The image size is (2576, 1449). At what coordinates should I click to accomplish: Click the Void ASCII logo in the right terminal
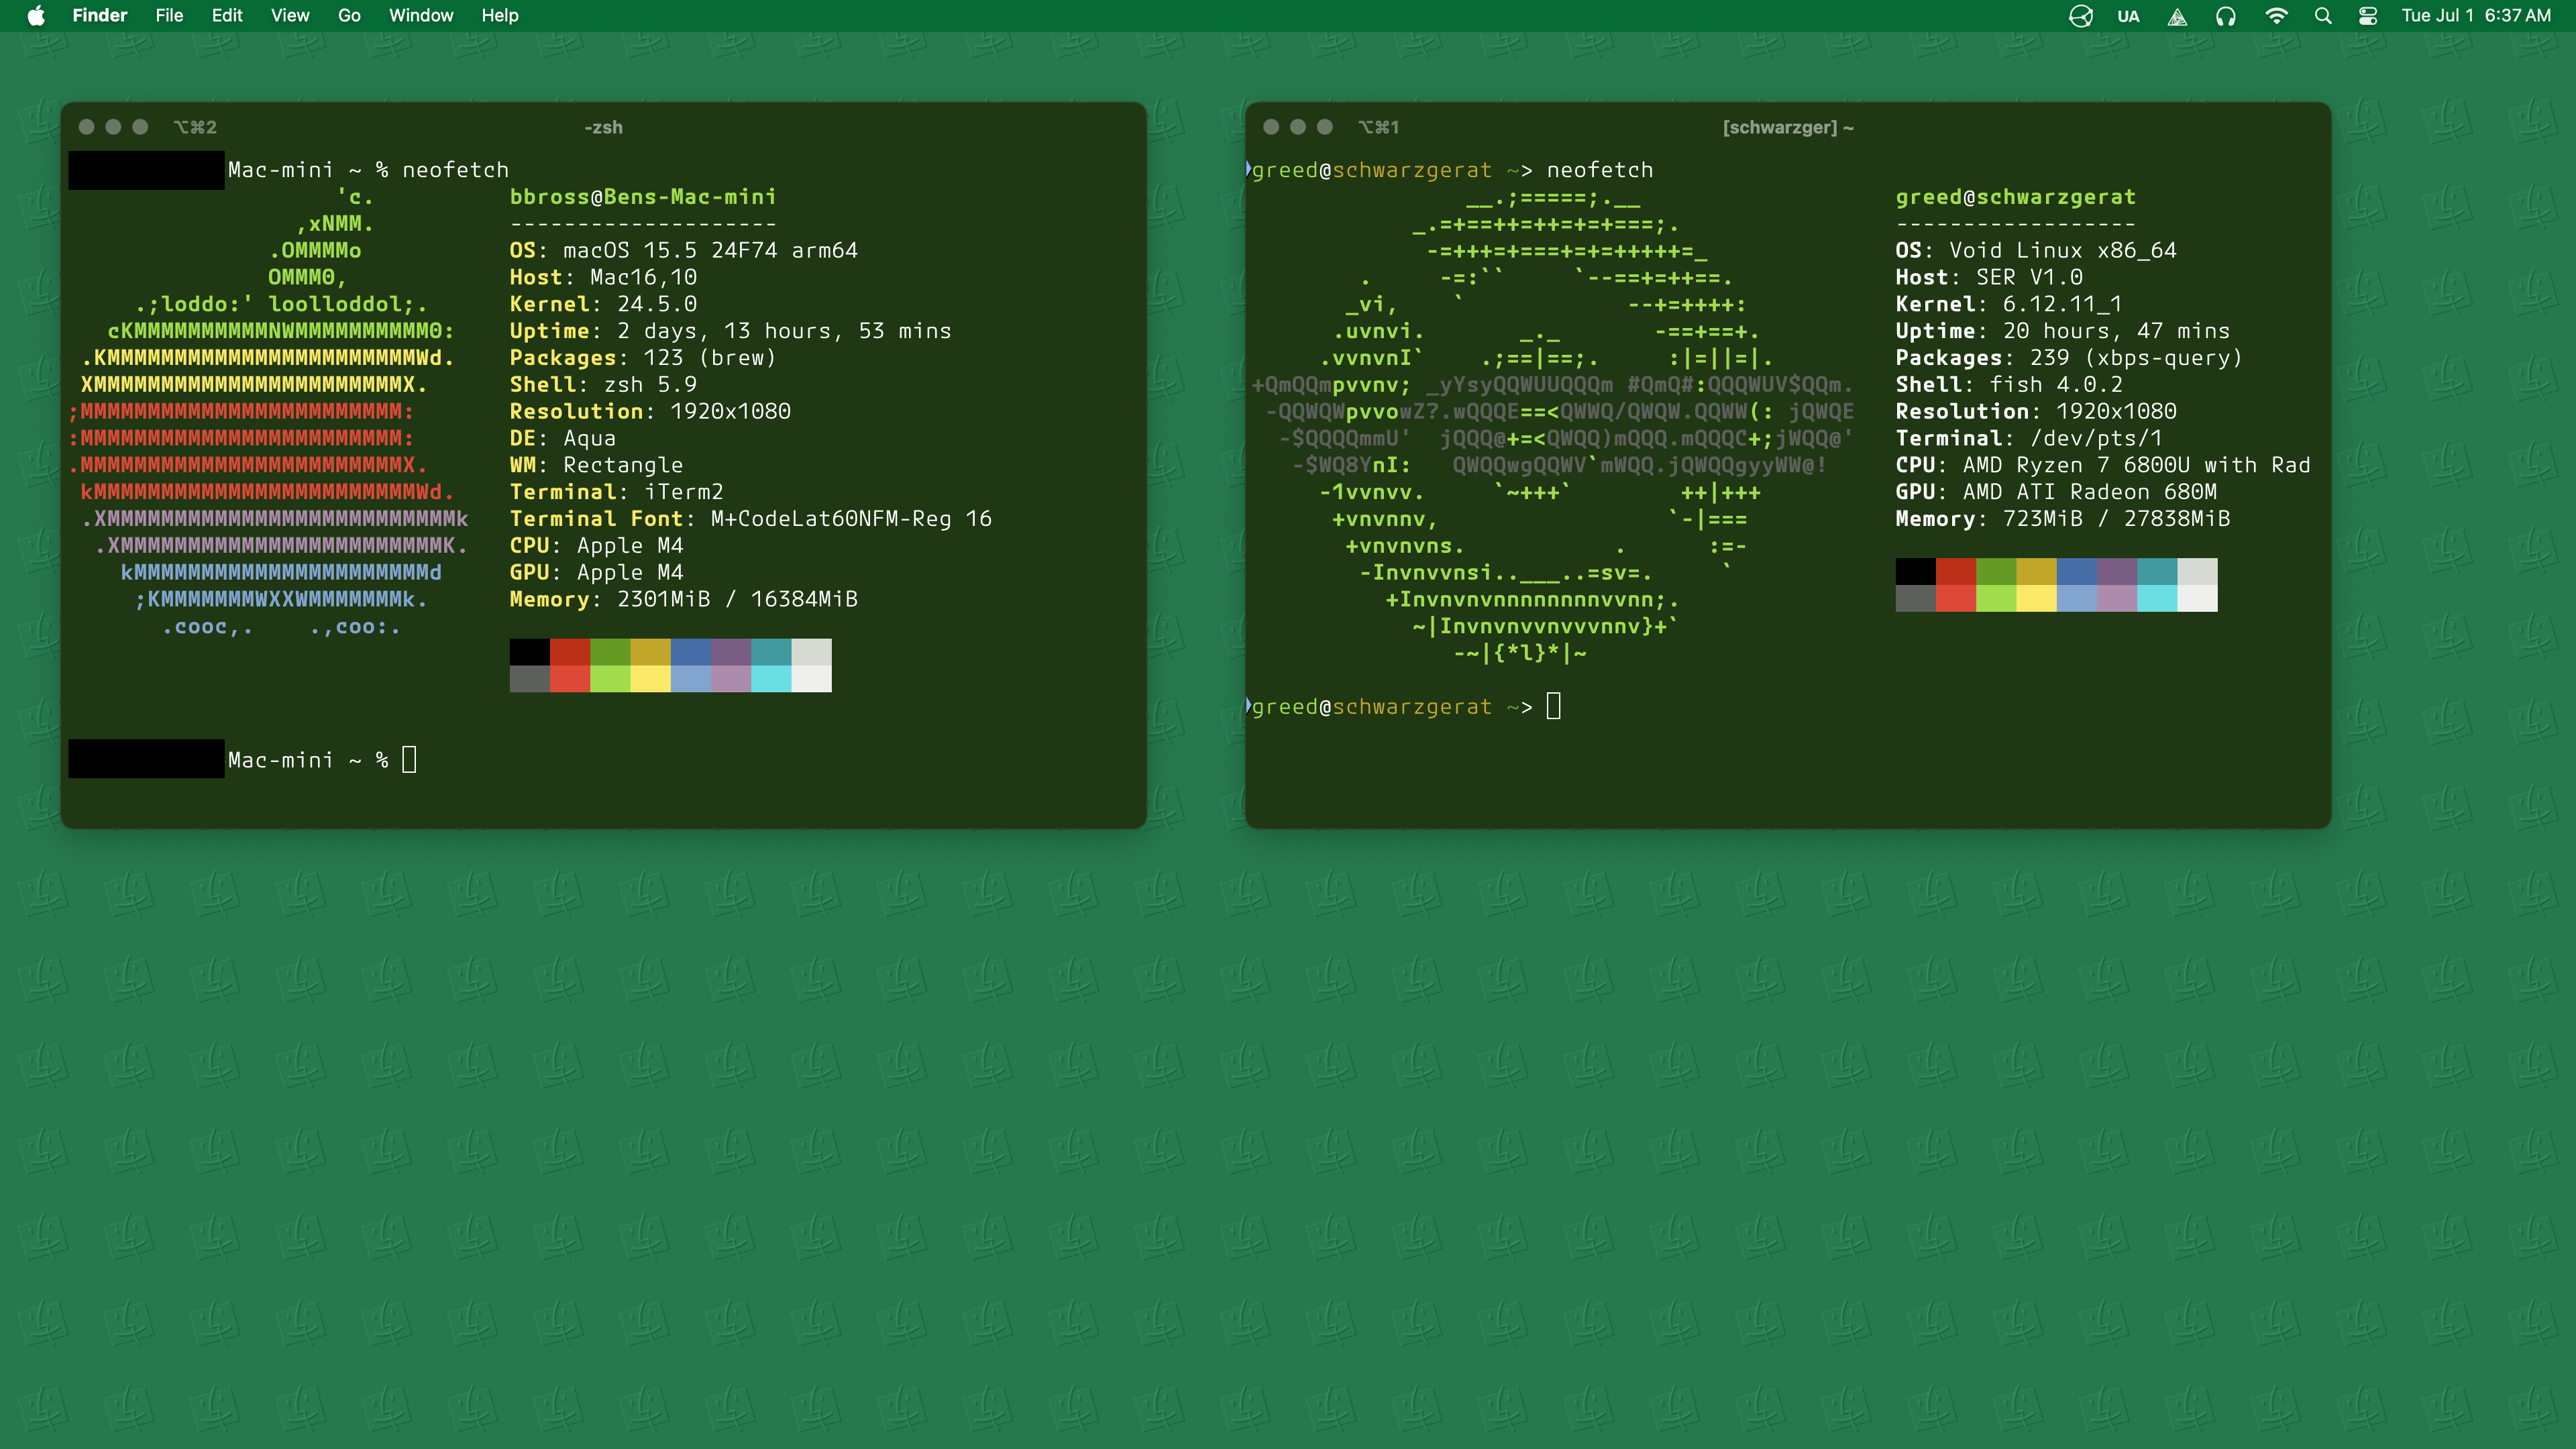pyautogui.click(x=1552, y=425)
